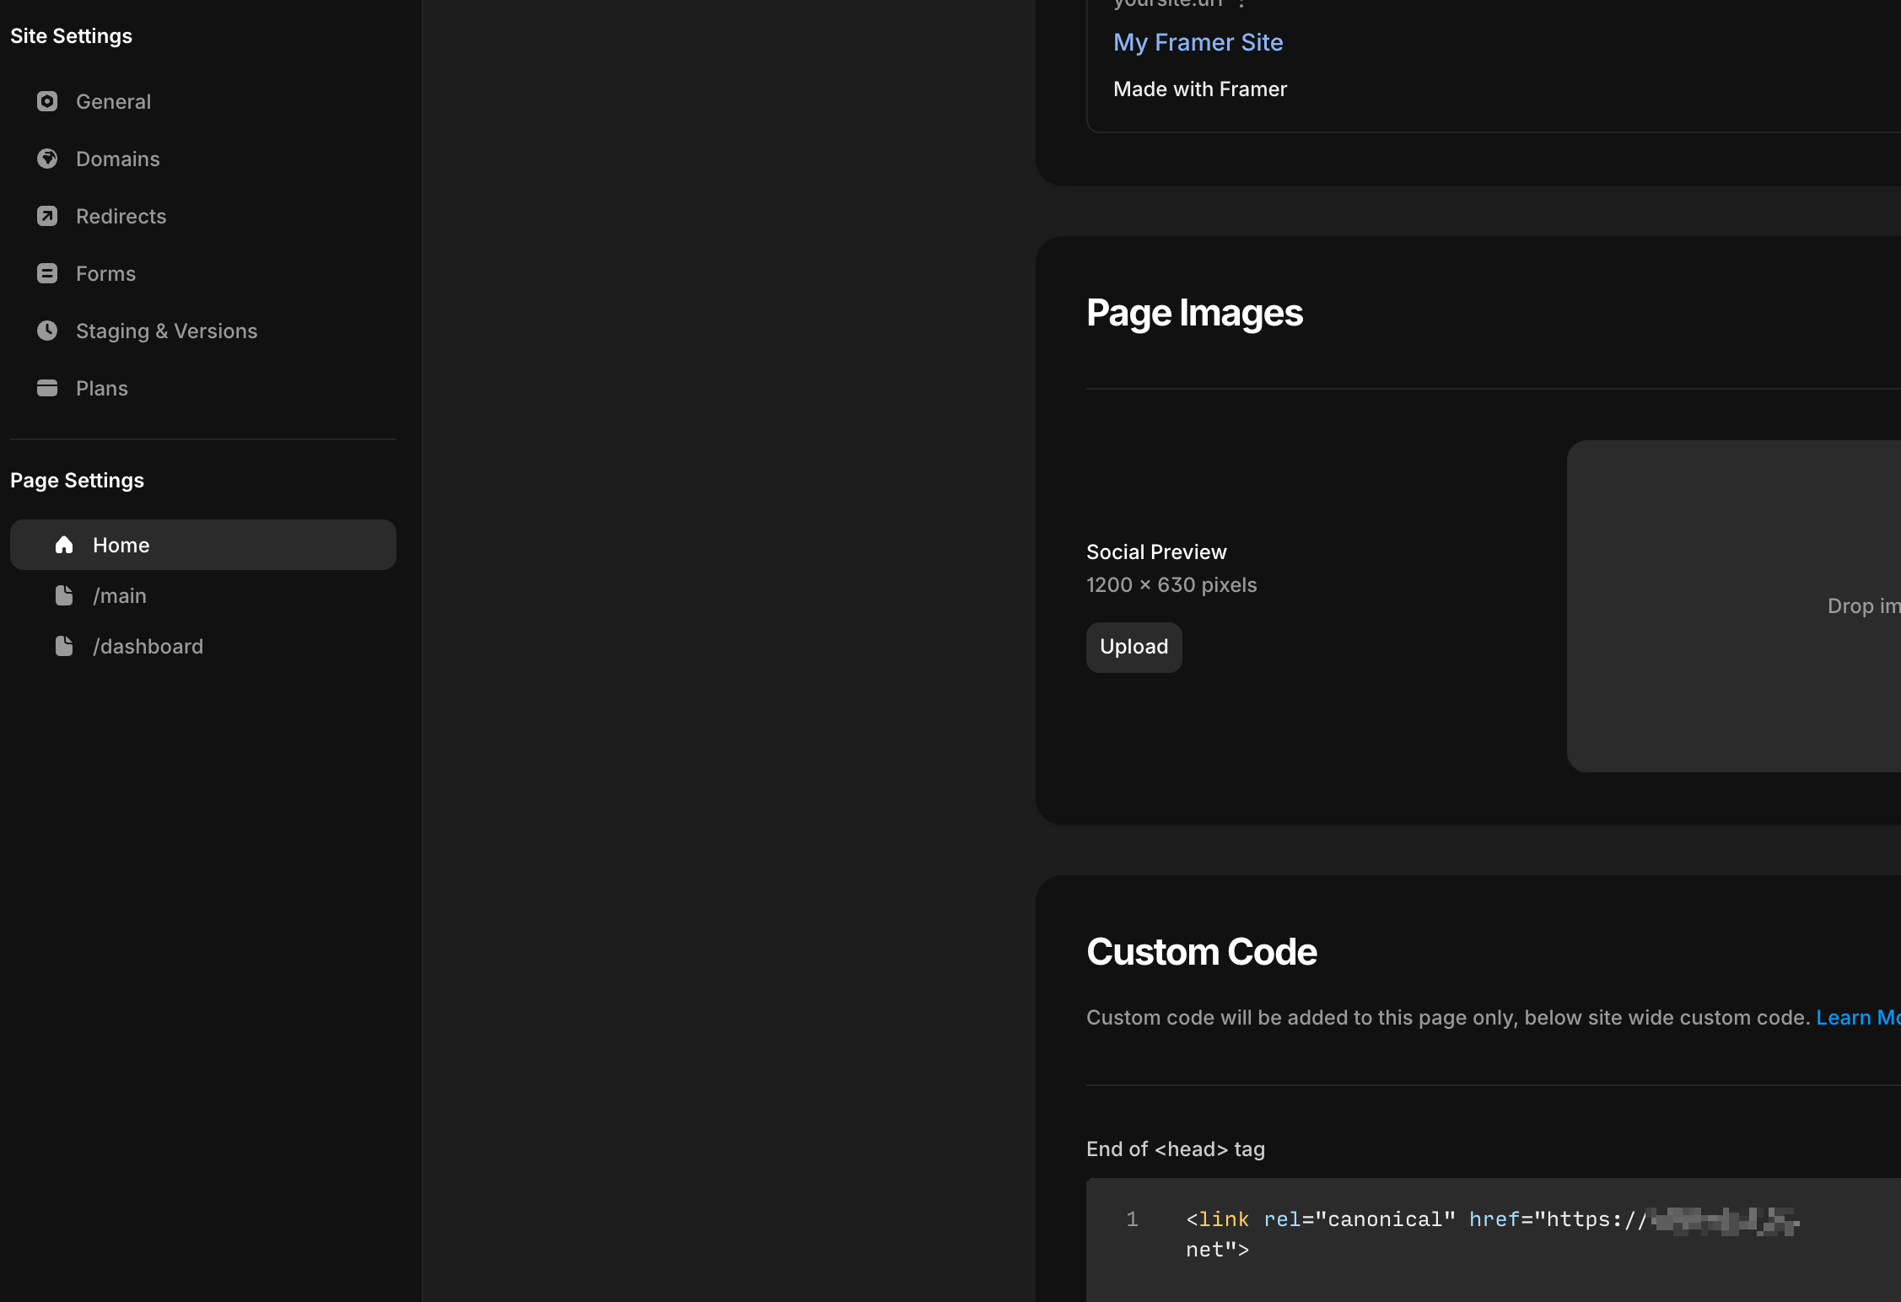
Task: Click the Home house icon
Action: pyautogui.click(x=64, y=545)
